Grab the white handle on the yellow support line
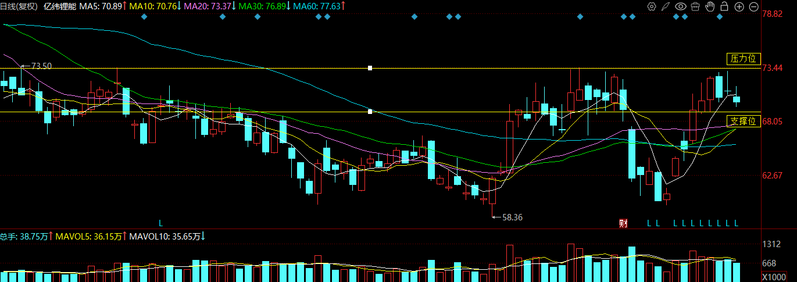Image resolution: width=797 pixels, height=282 pixels. pos(370,112)
